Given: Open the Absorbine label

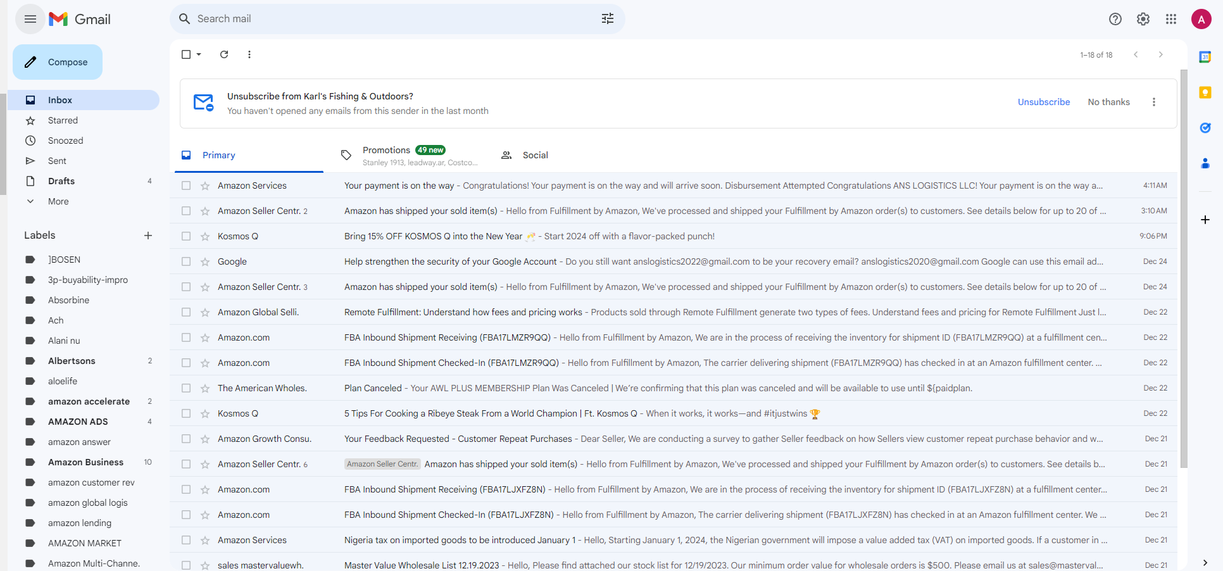Looking at the screenshot, I should pyautogui.click(x=82, y=300).
